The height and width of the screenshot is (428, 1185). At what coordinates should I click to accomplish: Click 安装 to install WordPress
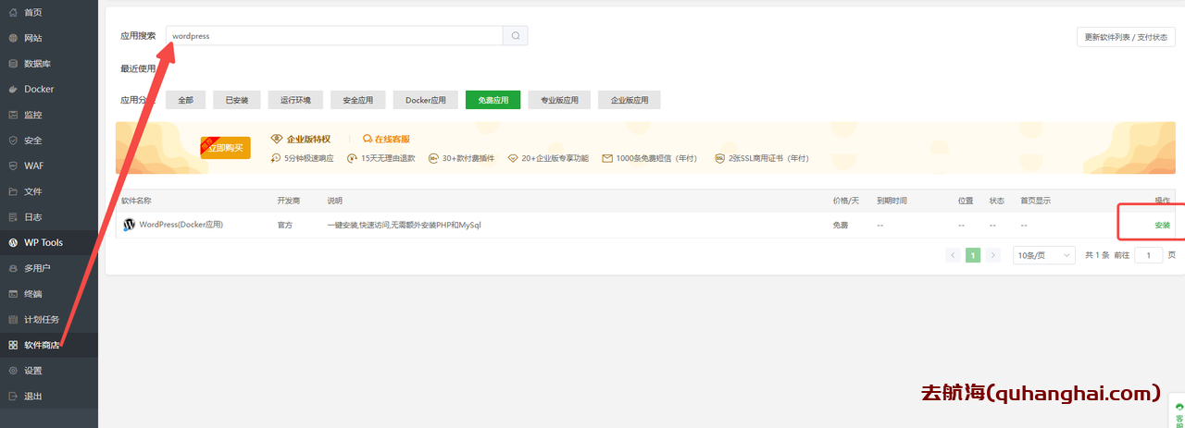(x=1163, y=226)
